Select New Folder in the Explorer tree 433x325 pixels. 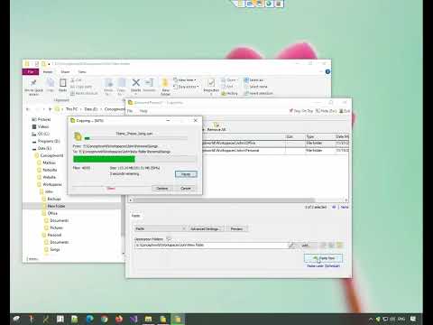tap(56, 206)
